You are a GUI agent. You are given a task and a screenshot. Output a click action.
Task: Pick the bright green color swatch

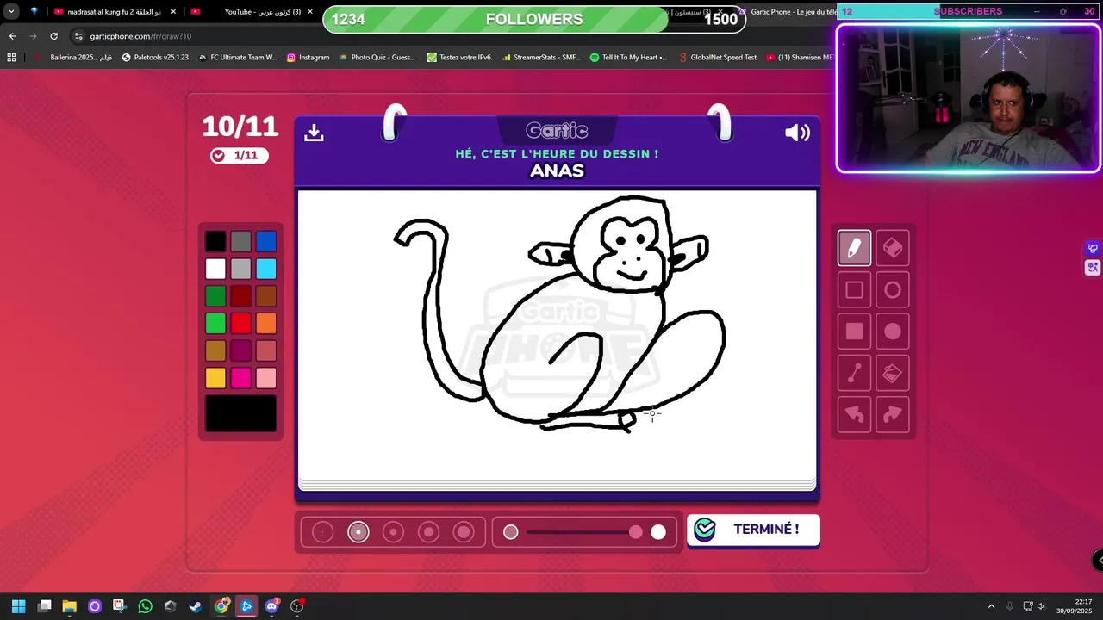215,324
